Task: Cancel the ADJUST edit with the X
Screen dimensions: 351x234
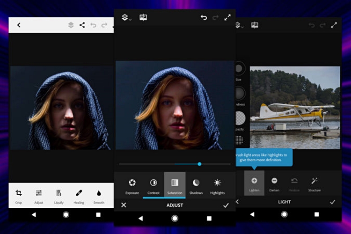Action: 124,205
